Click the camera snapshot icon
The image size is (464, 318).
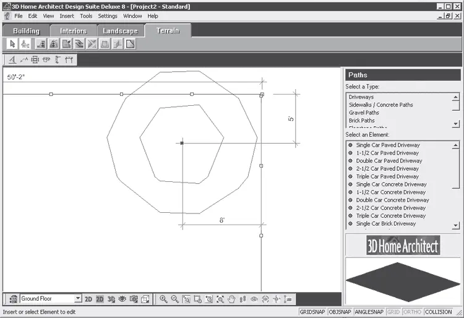tap(133, 299)
